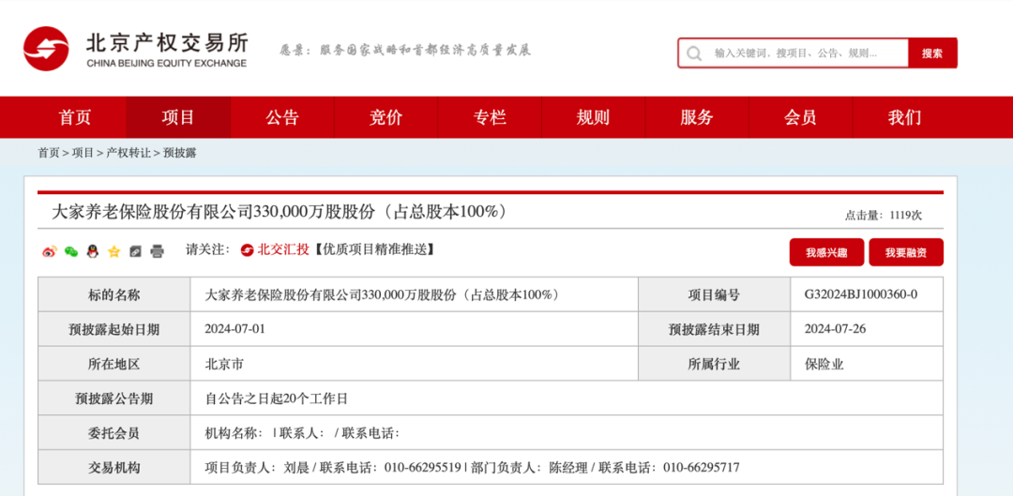Open the 公告 navigation menu
The height and width of the screenshot is (496, 1013).
(282, 117)
